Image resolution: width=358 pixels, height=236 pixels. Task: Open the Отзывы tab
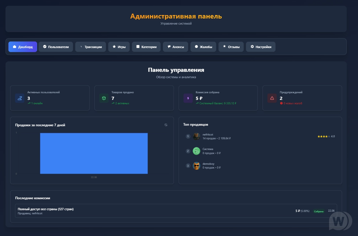tap(231, 47)
